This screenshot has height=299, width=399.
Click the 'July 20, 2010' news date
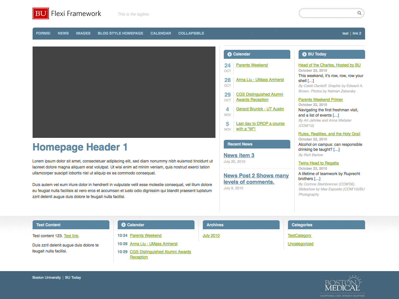pos(234,162)
